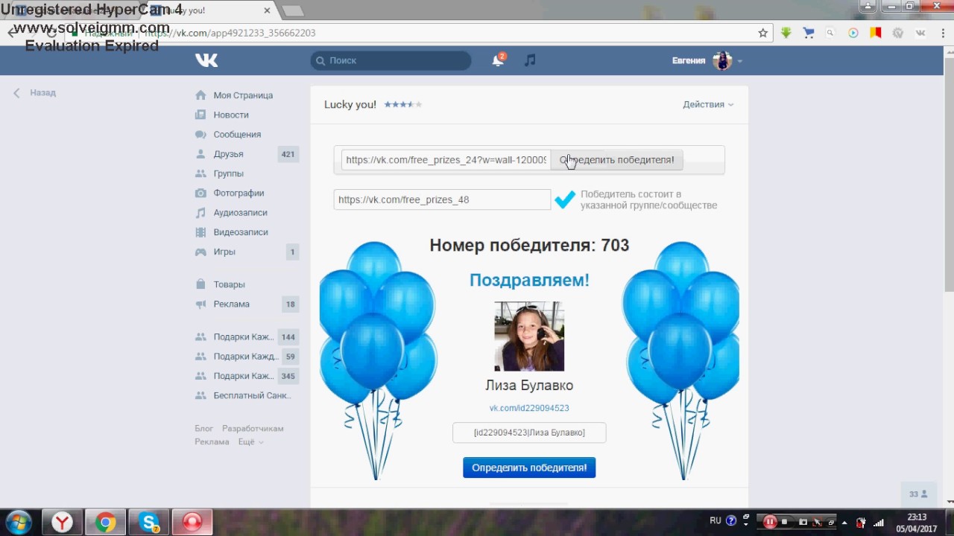The width and height of the screenshot is (954, 536).
Task: Expand the Ещё footer menu
Action: tap(250, 441)
